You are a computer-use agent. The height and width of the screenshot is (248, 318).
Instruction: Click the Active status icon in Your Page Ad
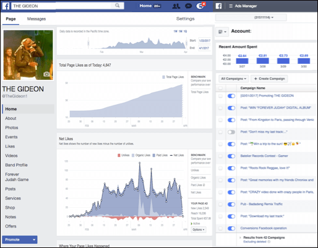[x=192, y=223]
